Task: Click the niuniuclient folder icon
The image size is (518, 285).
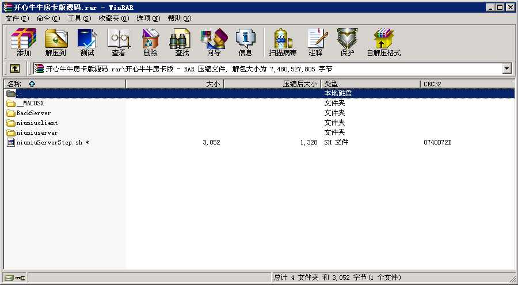Action: click(x=11, y=123)
